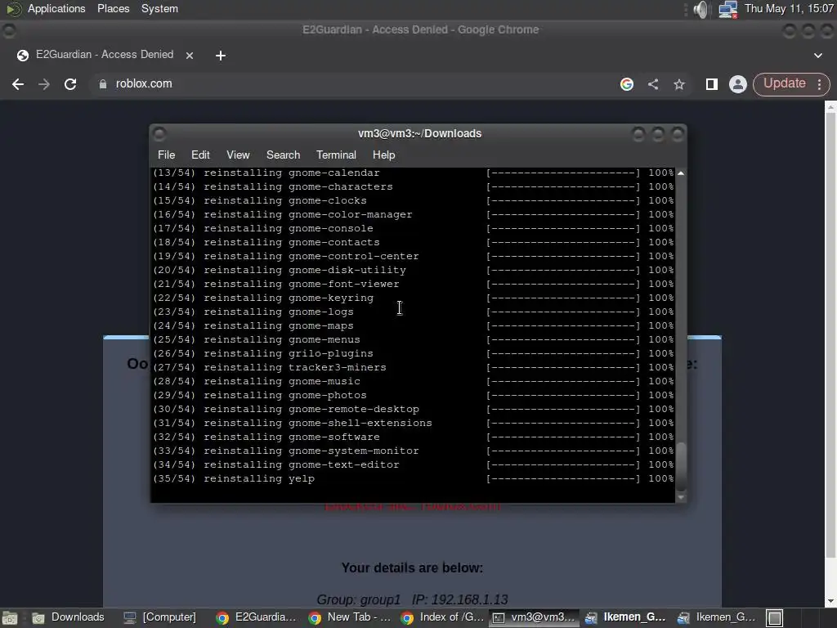Open a new Chrome tab

pyautogui.click(x=221, y=55)
